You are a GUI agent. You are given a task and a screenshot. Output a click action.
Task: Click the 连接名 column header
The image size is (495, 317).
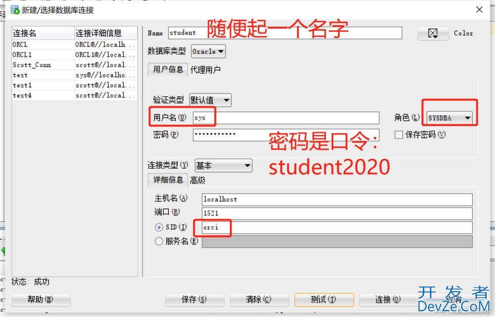43,33
